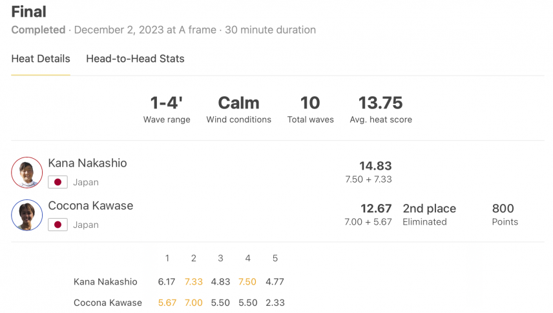Select the Heat Details tab
Screen dimensions: 553x313
coord(41,59)
